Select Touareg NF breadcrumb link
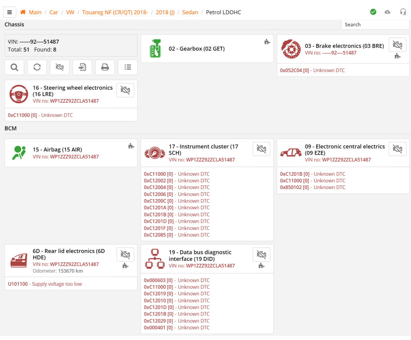Image resolution: width=411 pixels, height=340 pixels. tap(115, 12)
